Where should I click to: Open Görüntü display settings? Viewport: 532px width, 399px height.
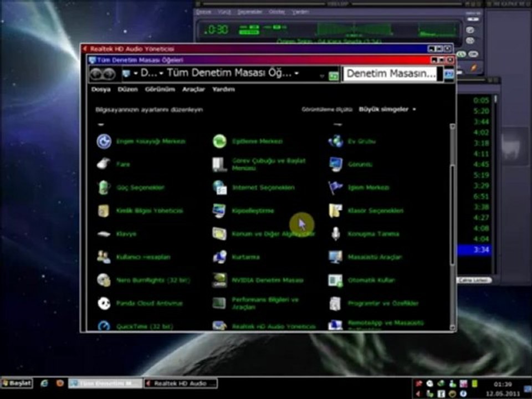tap(350, 164)
